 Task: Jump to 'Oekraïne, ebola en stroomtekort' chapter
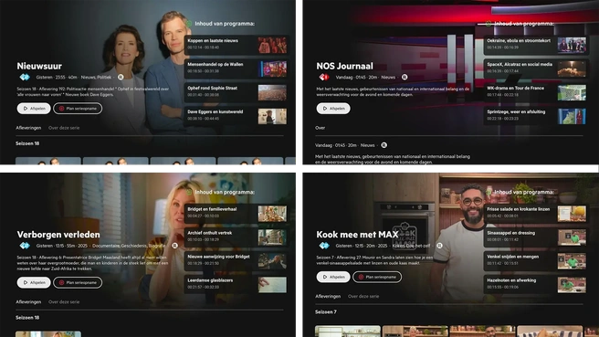536,45
